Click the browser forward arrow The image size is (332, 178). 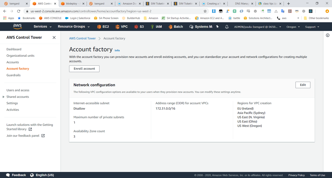click(x=12, y=11)
